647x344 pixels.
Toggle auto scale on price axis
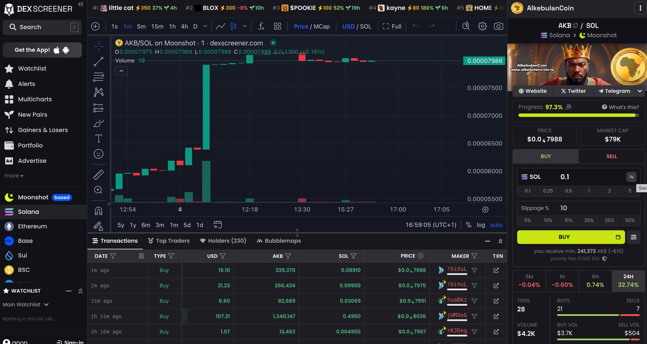tap(496, 225)
